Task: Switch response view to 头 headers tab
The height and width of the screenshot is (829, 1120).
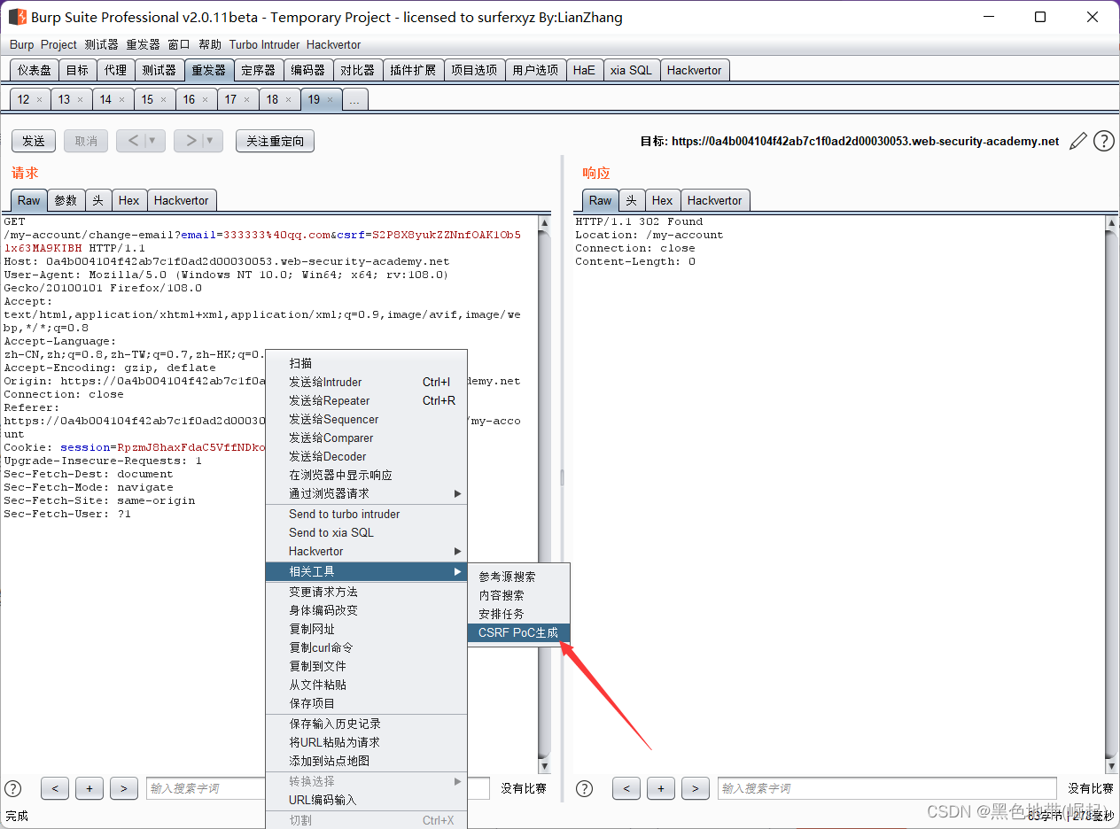Action: pyautogui.click(x=632, y=200)
